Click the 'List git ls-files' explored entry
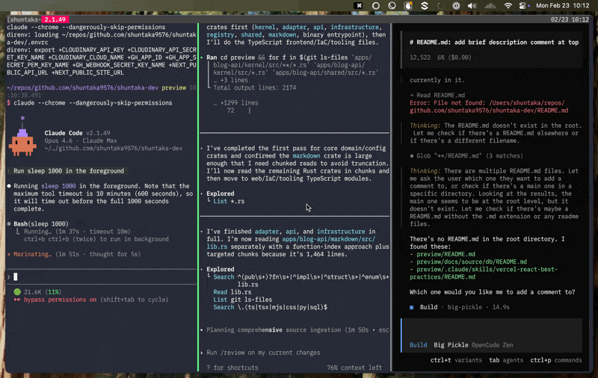Screen dimensions: 598x378 242,300
